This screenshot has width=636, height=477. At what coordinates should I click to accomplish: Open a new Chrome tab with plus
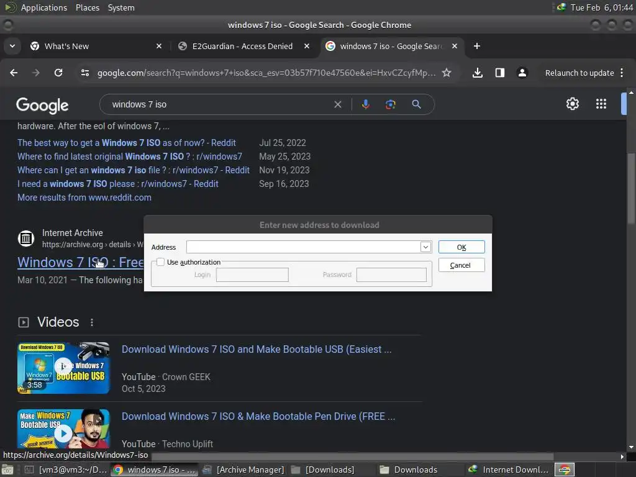(x=477, y=46)
